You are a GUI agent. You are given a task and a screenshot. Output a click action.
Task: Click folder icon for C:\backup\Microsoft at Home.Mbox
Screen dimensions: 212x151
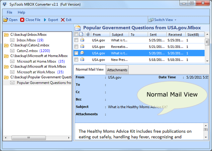(x=6, y=56)
